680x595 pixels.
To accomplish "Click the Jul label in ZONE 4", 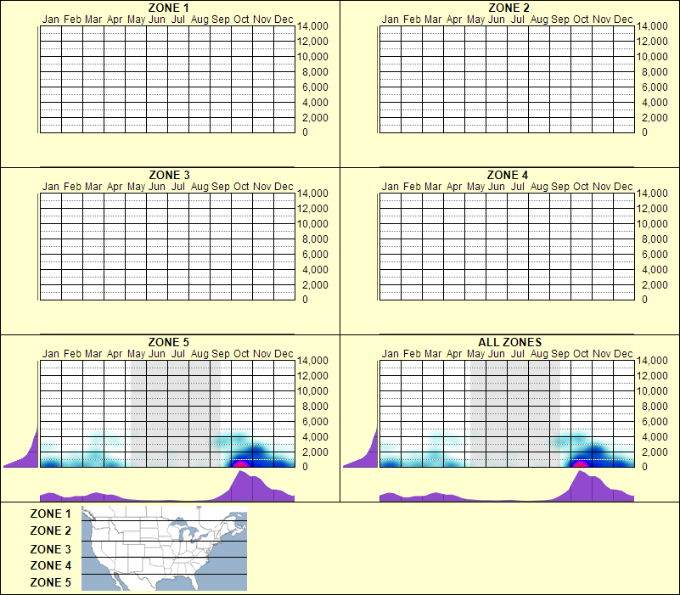I will [x=519, y=184].
